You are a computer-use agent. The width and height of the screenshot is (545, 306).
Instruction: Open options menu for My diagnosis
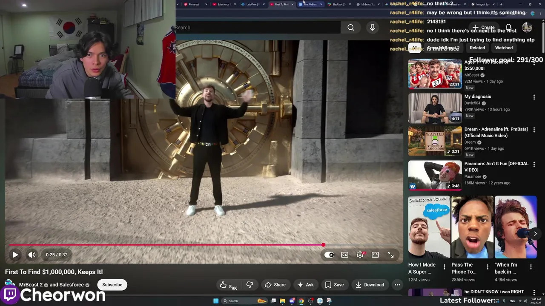534,97
